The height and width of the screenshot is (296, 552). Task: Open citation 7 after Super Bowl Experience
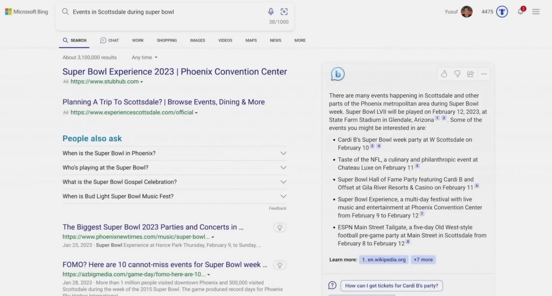(x=422, y=214)
